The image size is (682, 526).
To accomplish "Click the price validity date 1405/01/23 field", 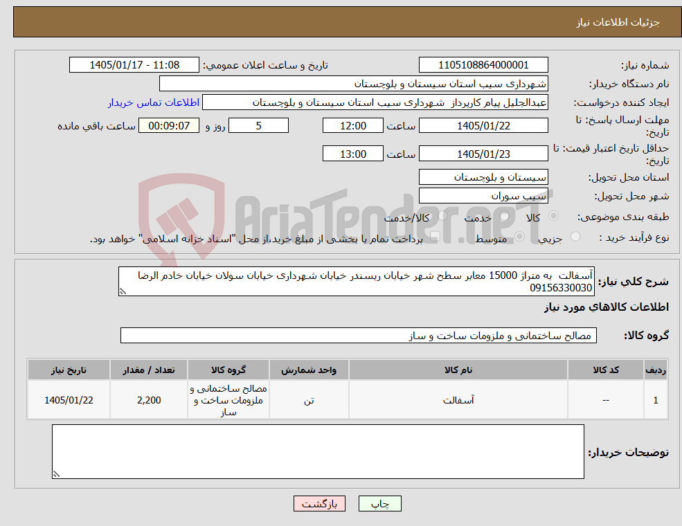I will [x=483, y=154].
